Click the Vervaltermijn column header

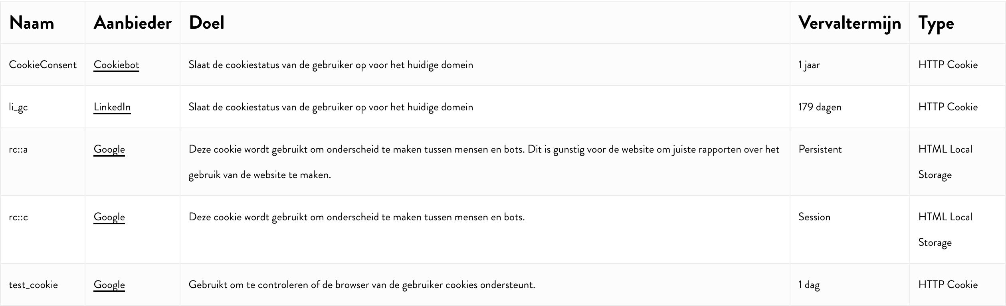click(x=850, y=23)
